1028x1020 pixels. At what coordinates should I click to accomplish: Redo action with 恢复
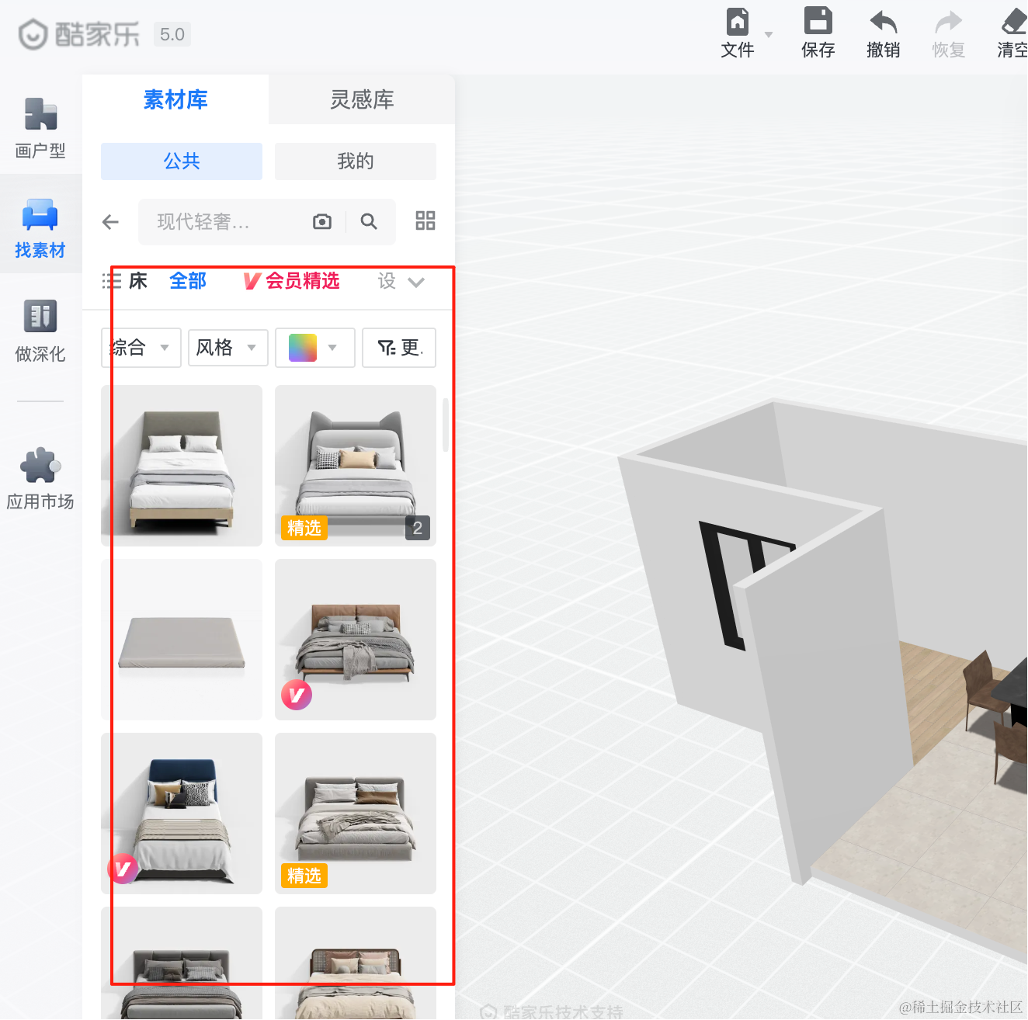coord(948,33)
